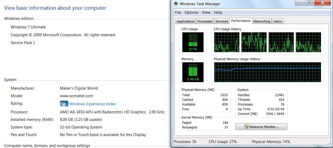Viewport: 333px width, 148px height.
Task: Click the Windows 7 Ultimate edition text
Action: [28, 27]
